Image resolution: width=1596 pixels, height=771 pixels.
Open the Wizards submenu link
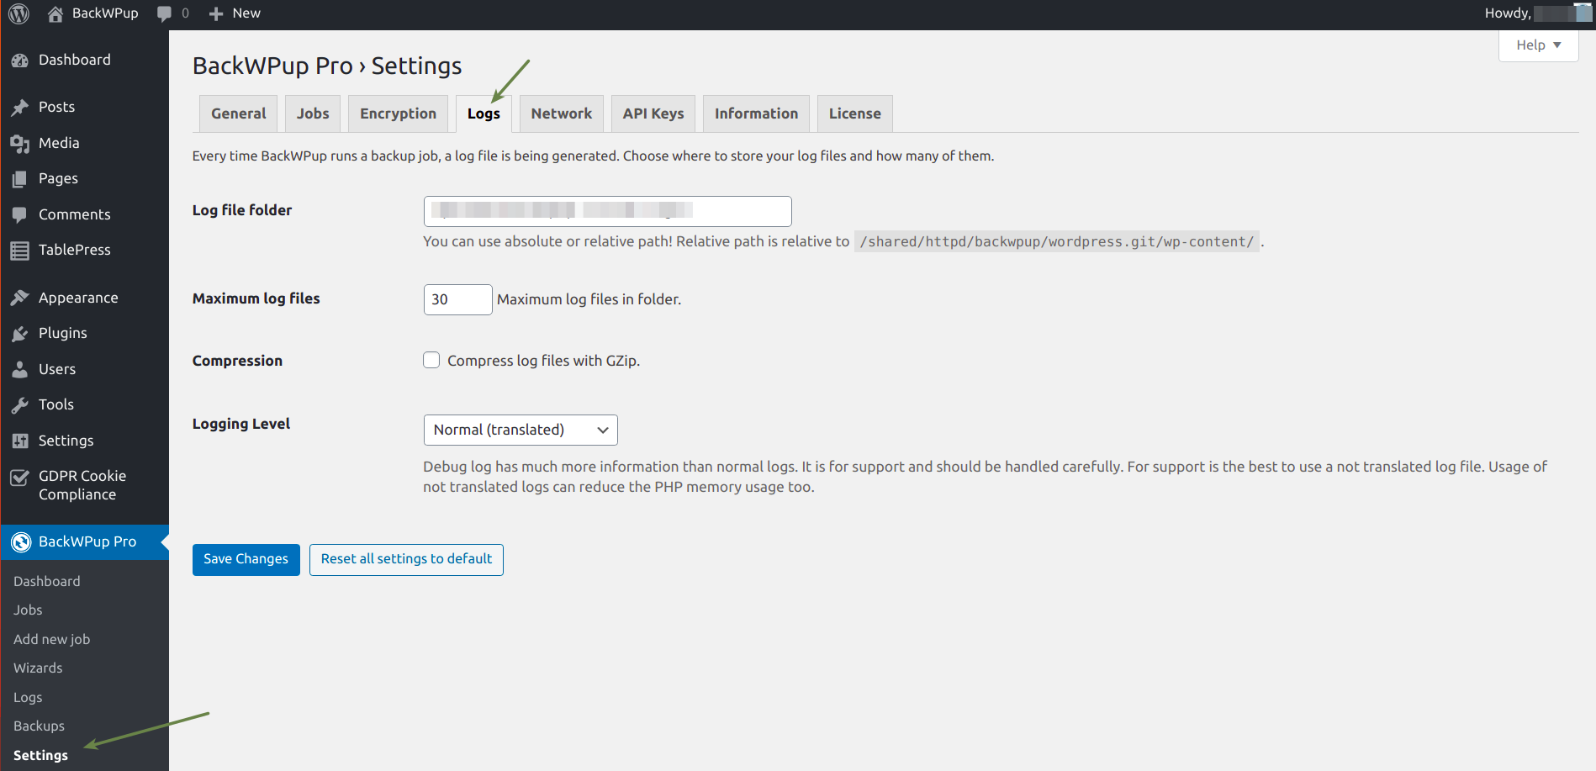38,668
